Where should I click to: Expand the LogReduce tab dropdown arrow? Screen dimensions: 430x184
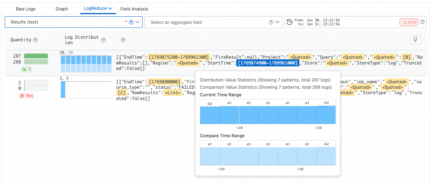click(x=110, y=8)
